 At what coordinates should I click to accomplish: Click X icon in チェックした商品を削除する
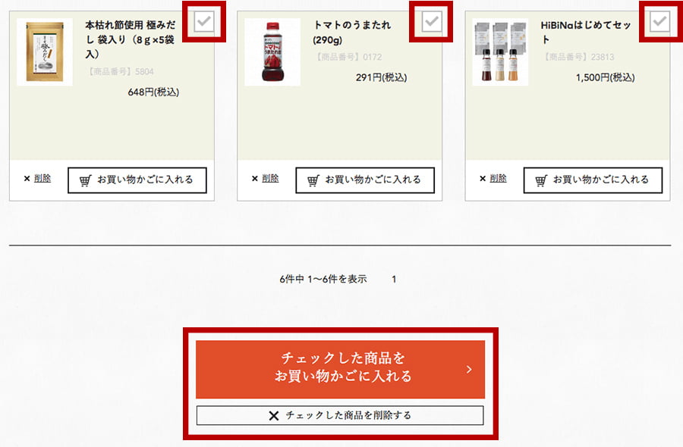273,416
